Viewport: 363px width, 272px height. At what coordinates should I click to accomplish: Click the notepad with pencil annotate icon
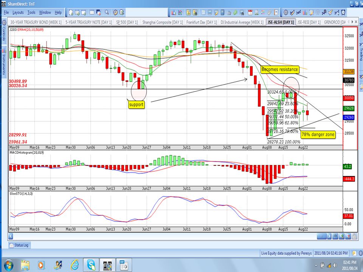pyautogui.click(x=311, y=12)
